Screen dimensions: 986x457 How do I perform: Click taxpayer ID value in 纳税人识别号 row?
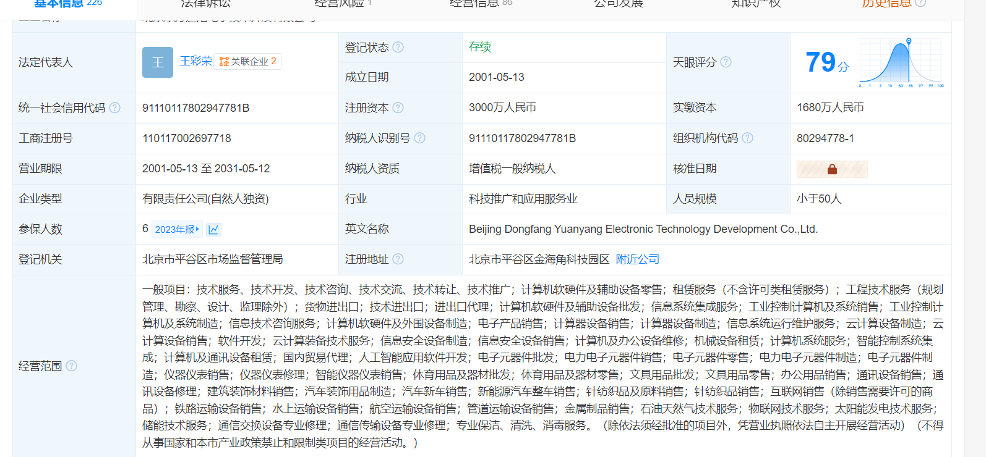523,138
